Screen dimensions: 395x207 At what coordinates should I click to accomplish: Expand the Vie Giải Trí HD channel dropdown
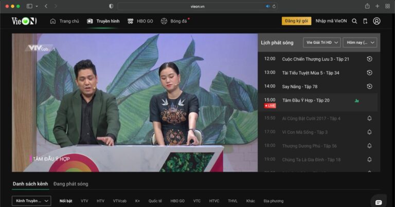click(322, 42)
